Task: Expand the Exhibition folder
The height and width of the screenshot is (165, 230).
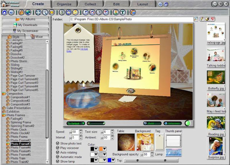Action: (4, 111)
